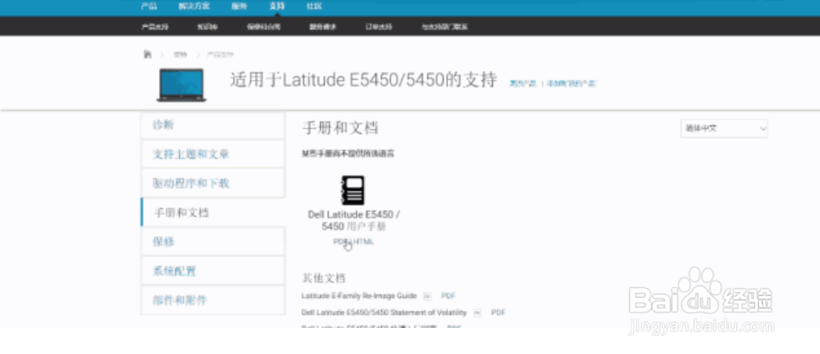This screenshot has height=354, width=820.
Task: Open the PDF link for the 用户手册
Action: click(x=340, y=242)
